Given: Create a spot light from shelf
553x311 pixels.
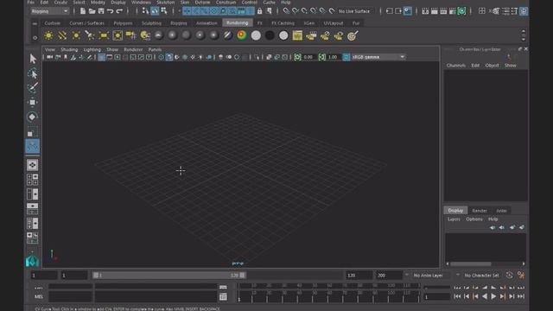Looking at the screenshot, I should [x=90, y=35].
